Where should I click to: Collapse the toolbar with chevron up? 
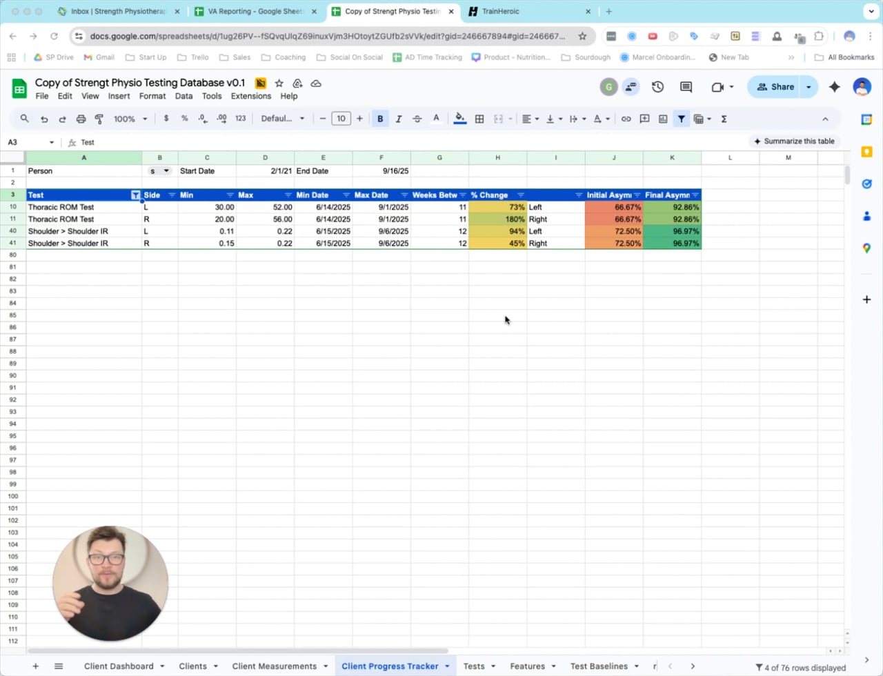(x=825, y=119)
